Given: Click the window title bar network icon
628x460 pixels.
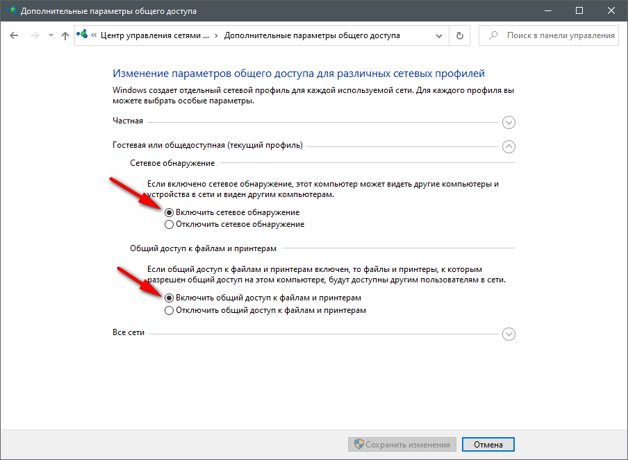Looking at the screenshot, I should click(10, 11).
